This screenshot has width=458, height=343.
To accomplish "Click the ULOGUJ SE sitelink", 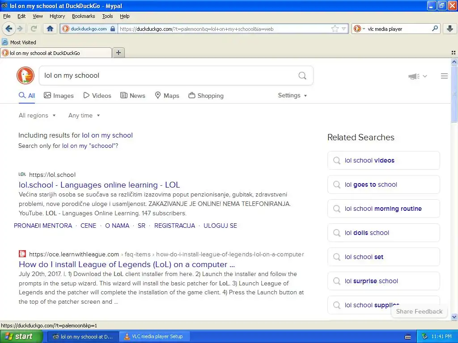I will pyautogui.click(x=220, y=226).
